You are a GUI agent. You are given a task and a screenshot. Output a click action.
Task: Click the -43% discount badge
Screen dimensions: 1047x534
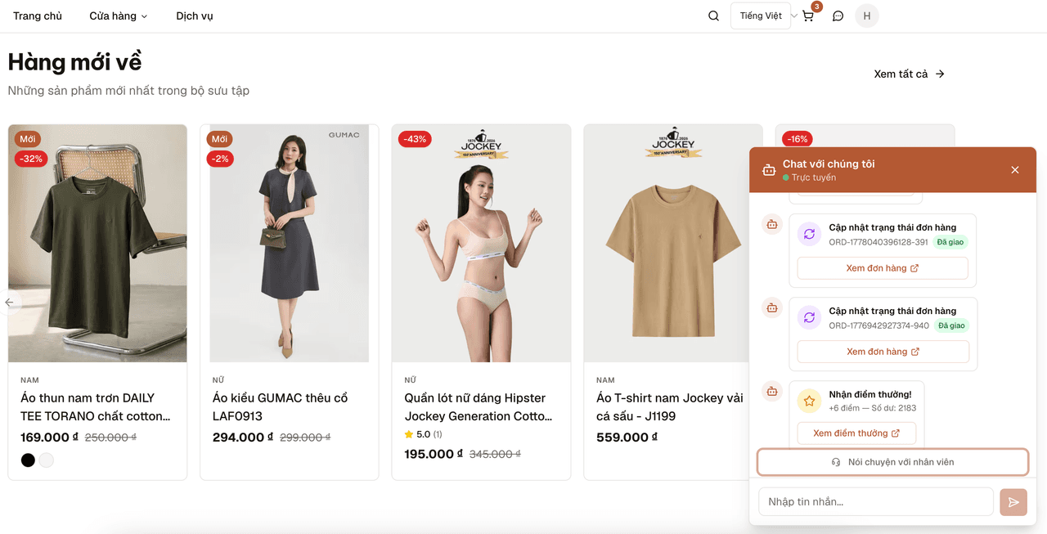(415, 139)
